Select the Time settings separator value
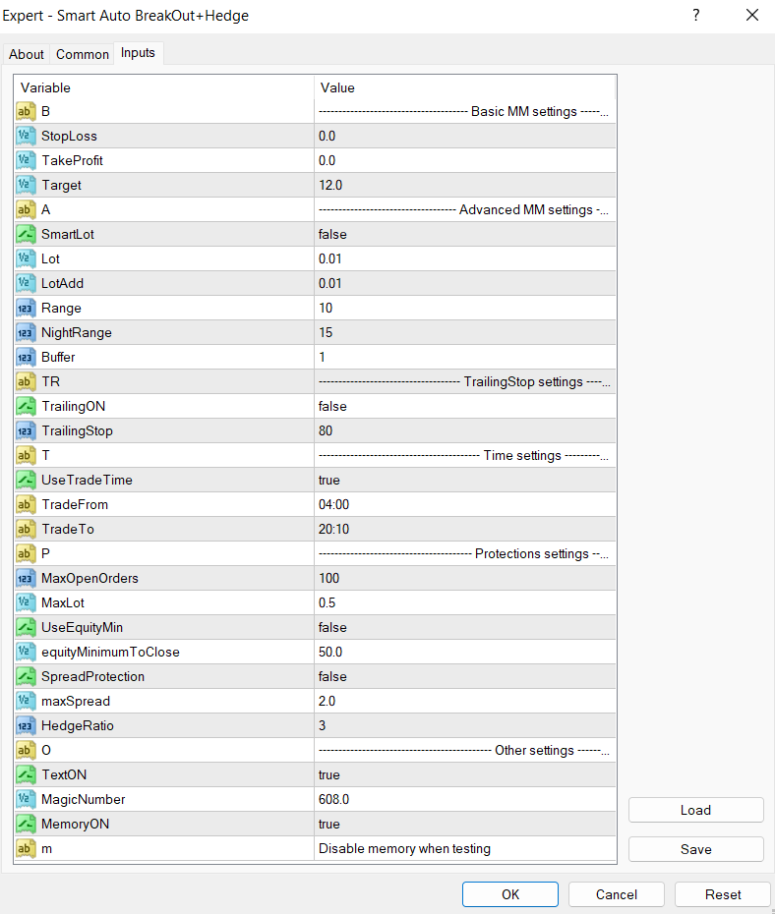 click(x=465, y=455)
